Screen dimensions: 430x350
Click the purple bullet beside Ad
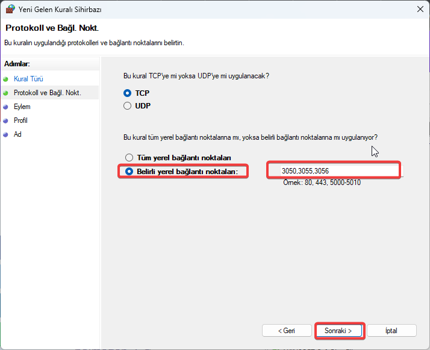click(x=5, y=134)
